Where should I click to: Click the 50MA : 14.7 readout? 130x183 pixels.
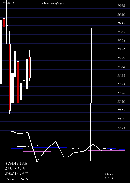click(16, 174)
